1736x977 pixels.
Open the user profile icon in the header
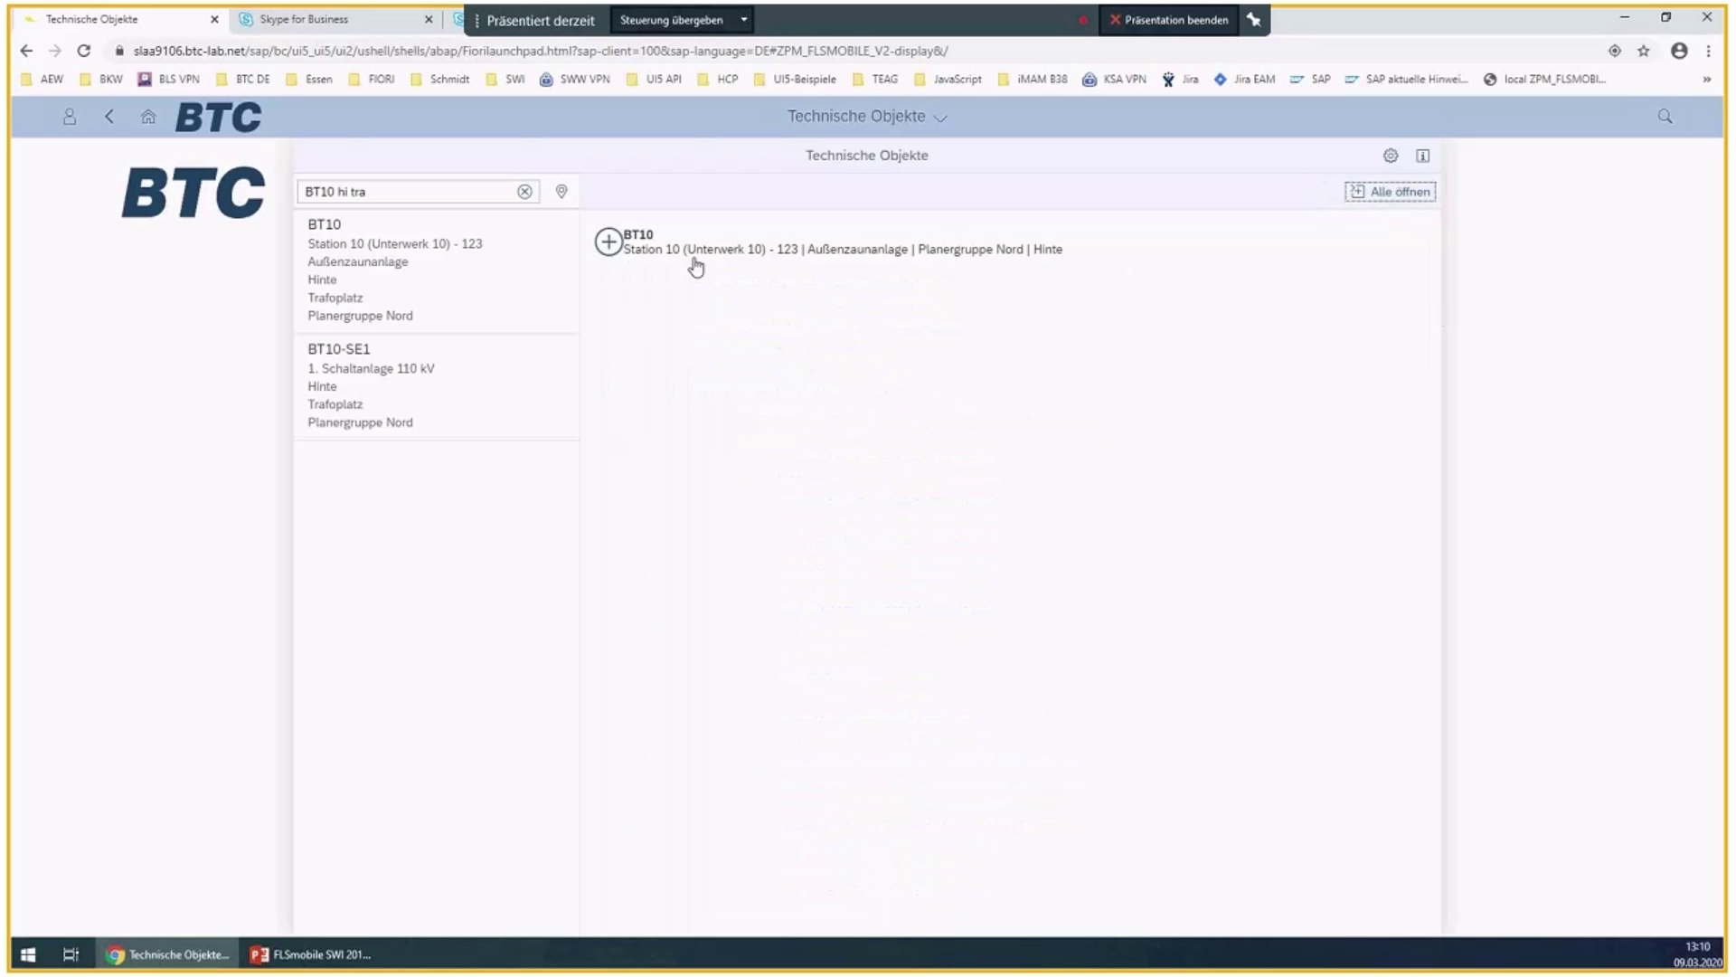70,117
